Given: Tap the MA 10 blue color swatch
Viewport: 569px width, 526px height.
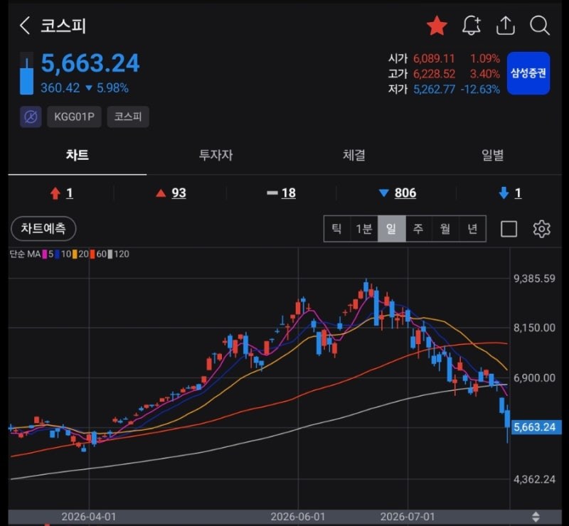Looking at the screenshot, I should click(x=57, y=254).
